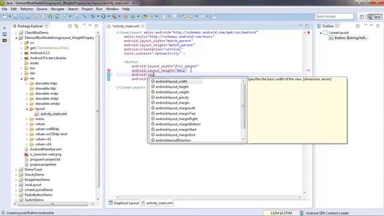Screen dimensions: 384x216
Task: Click the New file toolbar icon
Action: click(x=5, y=16)
